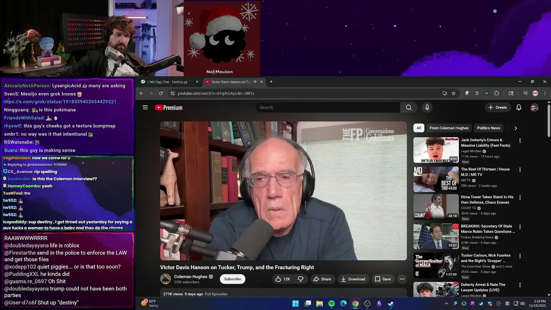The height and width of the screenshot is (310, 551).
Task: Open the Groyperfication of MAGA thumbnail
Action: tap(436, 265)
